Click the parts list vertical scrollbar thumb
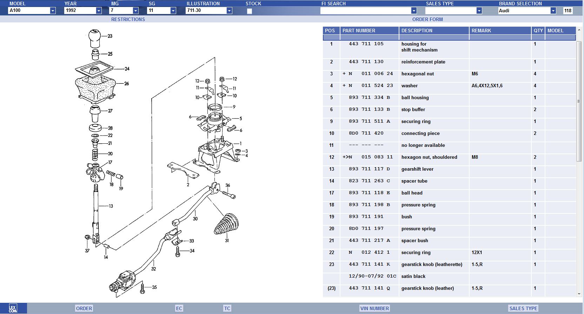The image size is (584, 314). pos(579,101)
